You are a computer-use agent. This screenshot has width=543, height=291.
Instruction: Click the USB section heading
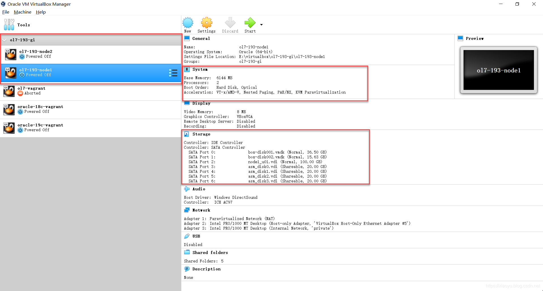click(196, 236)
